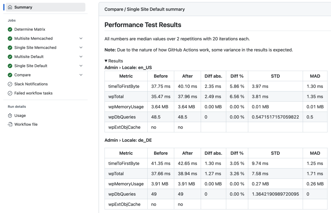Expand the Single Site Default chevron
The height and width of the screenshot is (213, 331).
pyautogui.click(x=81, y=66)
